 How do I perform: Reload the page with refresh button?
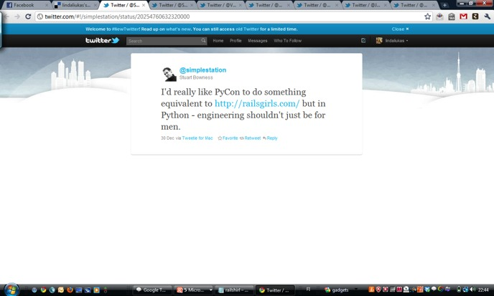(28, 16)
